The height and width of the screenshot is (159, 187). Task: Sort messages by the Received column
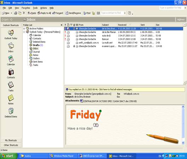(x=129, y=25)
